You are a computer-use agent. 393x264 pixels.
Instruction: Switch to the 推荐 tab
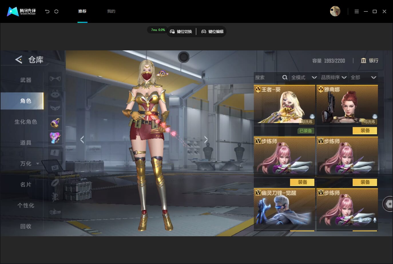coord(82,11)
